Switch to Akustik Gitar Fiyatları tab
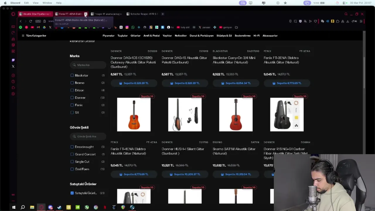The image size is (375, 211). click(x=35, y=14)
